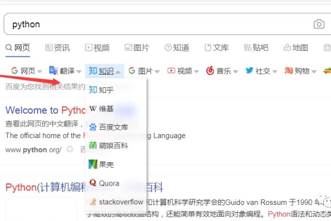The height and width of the screenshot is (221, 331).
Task: Select 百度文库 from the dropdown menu
Action: point(116,127)
